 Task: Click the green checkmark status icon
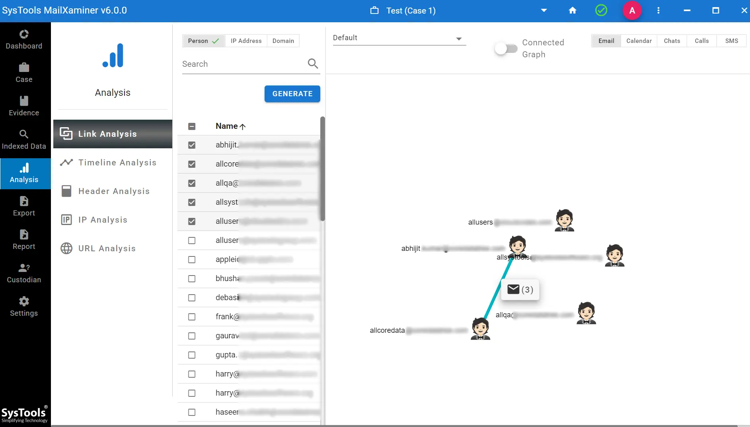click(x=601, y=10)
